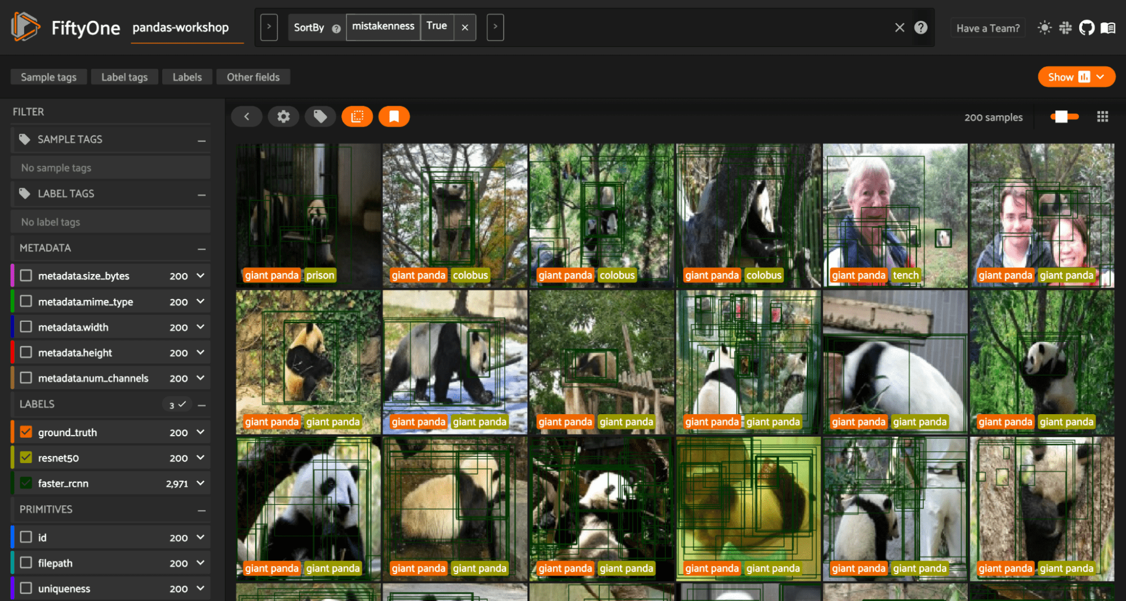Open the panda thumbnail labeled prison
The height and width of the screenshot is (601, 1126).
[x=309, y=216]
